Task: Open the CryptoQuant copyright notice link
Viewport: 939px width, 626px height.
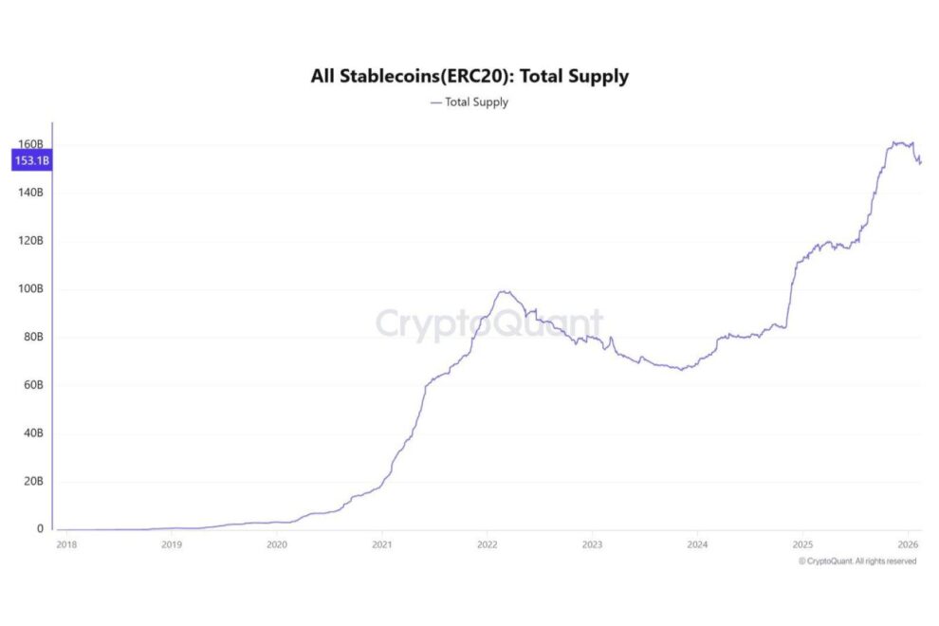Action: click(x=857, y=562)
